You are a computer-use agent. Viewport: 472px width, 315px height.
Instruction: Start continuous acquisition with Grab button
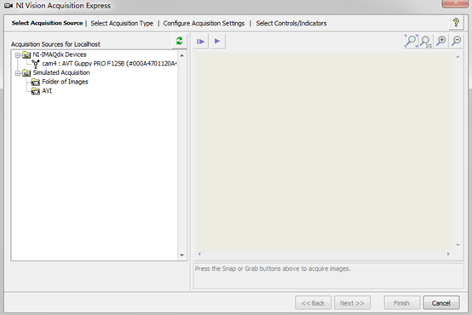[217, 41]
